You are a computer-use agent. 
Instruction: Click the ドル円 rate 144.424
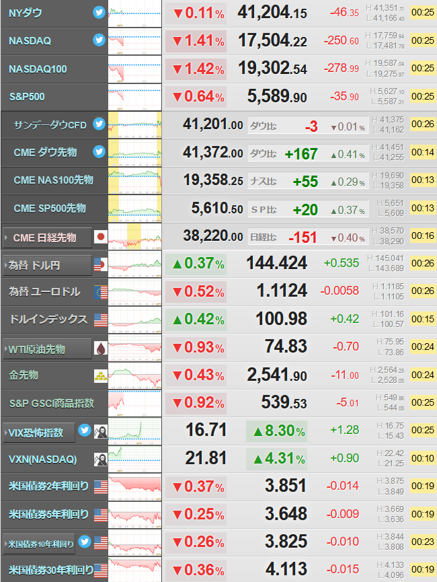pyautogui.click(x=277, y=263)
